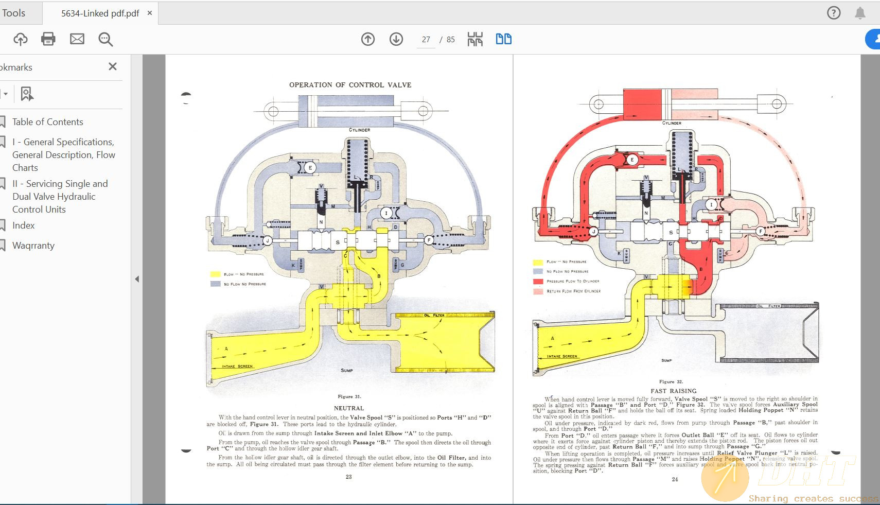
Task: Click page number 24 at page bottom
Action: (x=675, y=479)
